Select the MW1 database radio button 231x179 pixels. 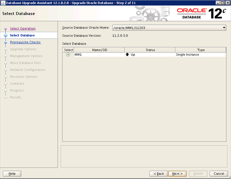(x=68, y=55)
